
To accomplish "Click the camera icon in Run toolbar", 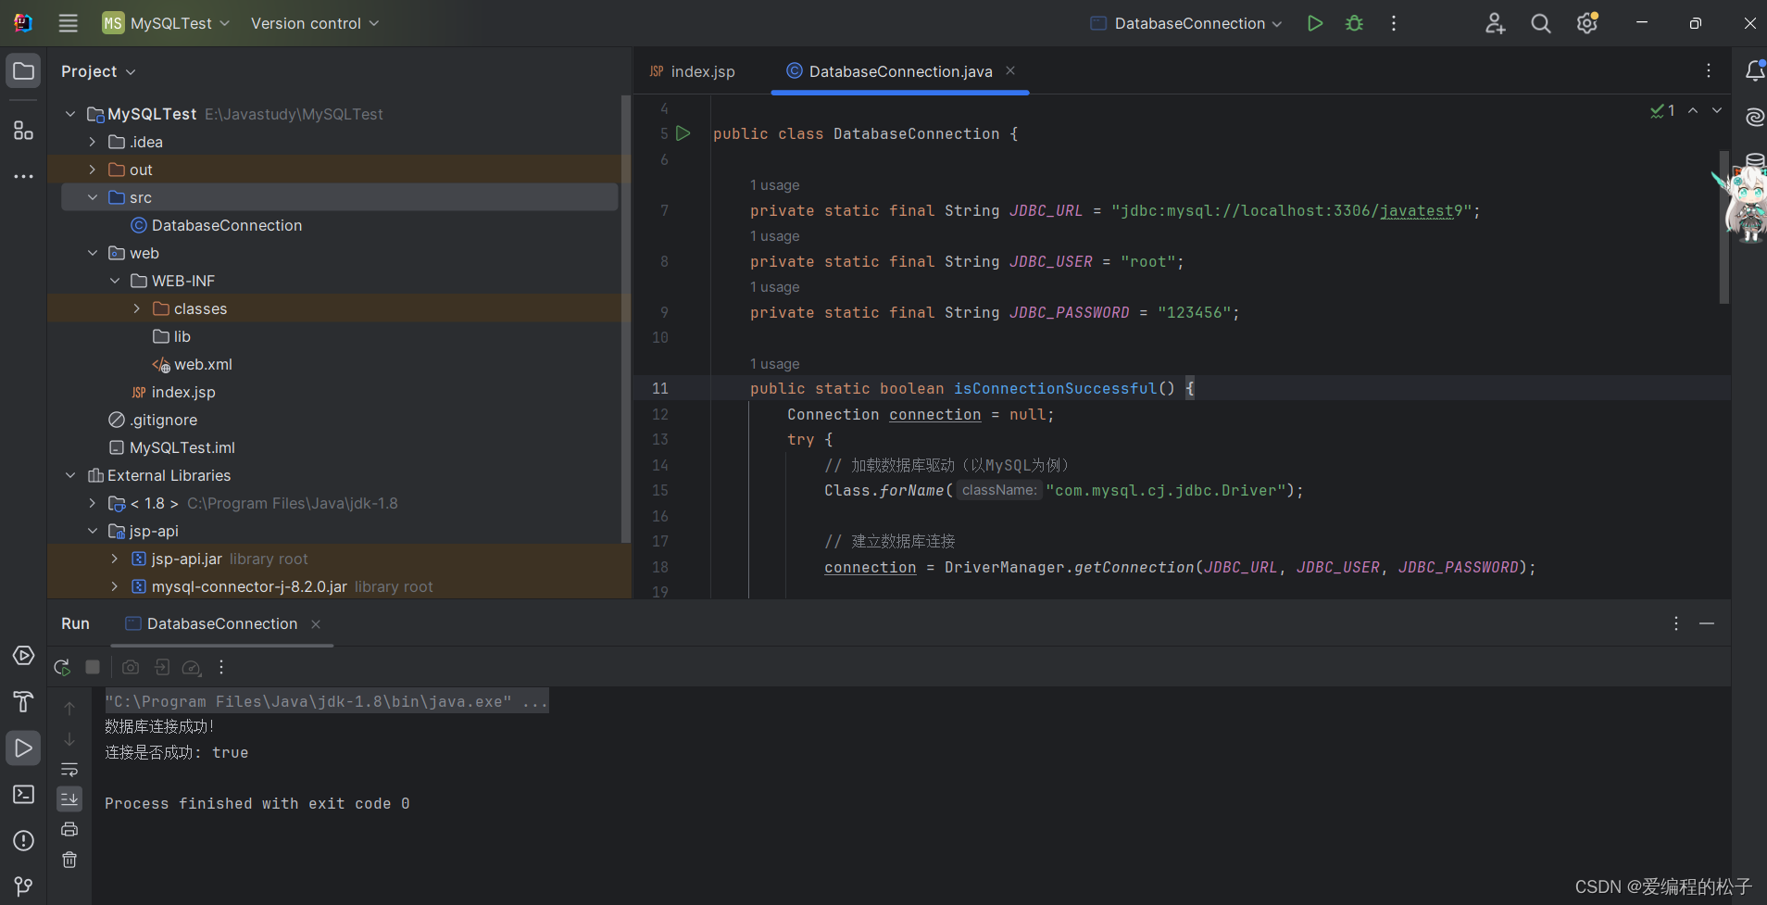I will (131, 667).
